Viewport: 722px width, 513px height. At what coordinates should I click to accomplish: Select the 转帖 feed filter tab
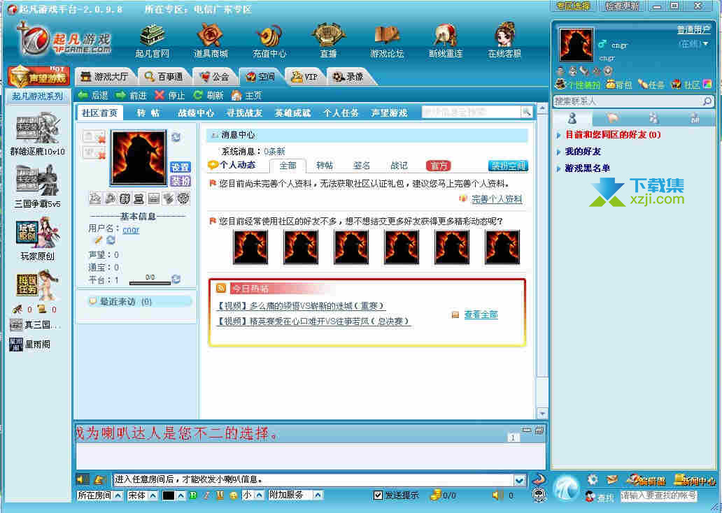point(325,166)
